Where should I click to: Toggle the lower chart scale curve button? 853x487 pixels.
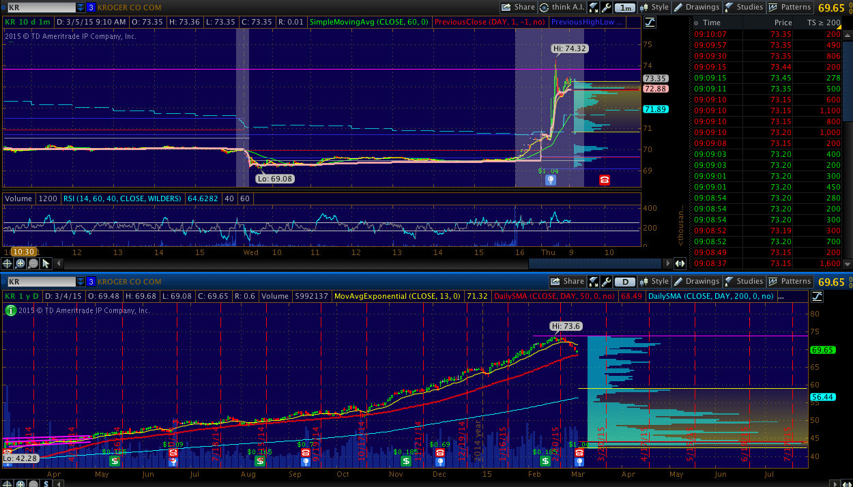(x=817, y=296)
